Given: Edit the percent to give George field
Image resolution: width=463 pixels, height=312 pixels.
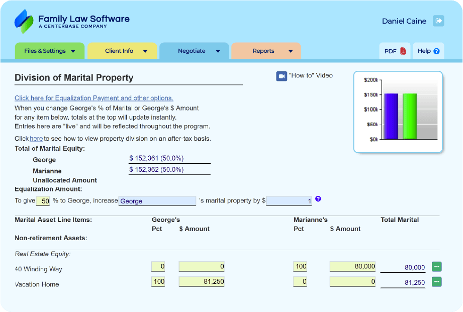Looking at the screenshot, I should pos(44,201).
